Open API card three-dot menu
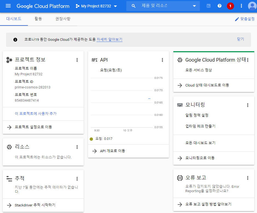The width and height of the screenshot is (257, 213). point(162,60)
